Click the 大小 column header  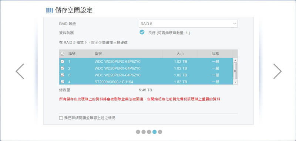click(x=180, y=54)
